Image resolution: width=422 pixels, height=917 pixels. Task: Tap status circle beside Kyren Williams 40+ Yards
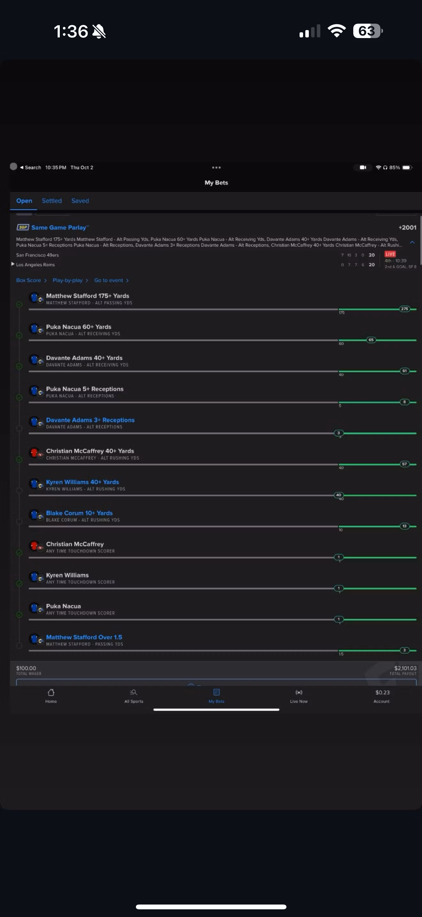tap(20, 490)
